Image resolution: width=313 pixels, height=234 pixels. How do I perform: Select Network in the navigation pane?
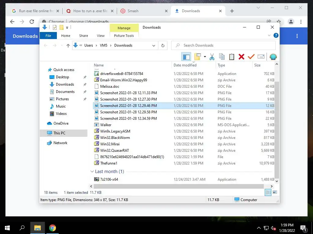pos(60,143)
